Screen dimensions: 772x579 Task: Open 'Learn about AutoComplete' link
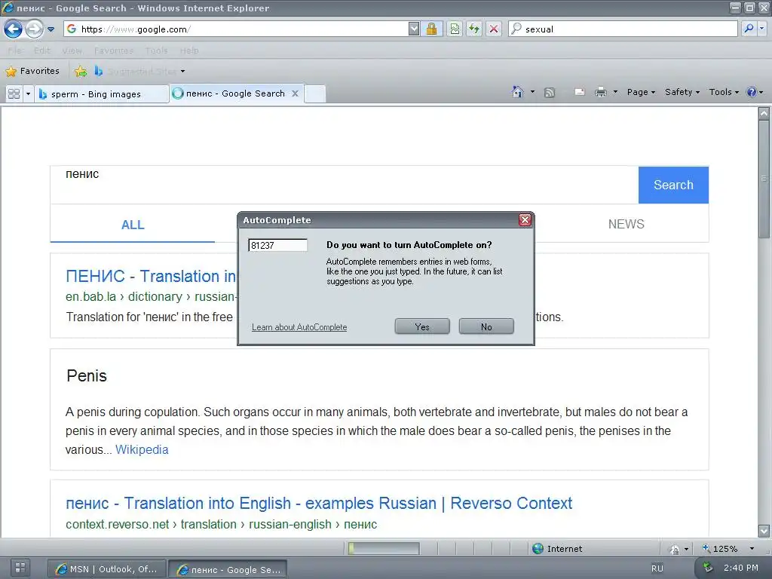[x=299, y=327]
